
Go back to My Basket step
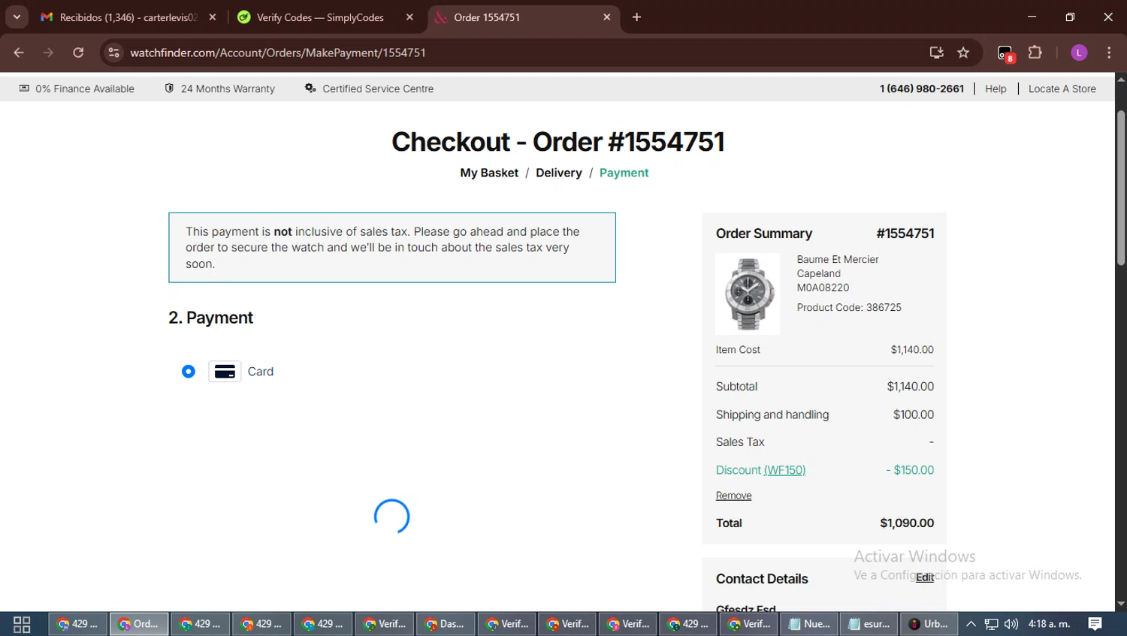tap(489, 173)
